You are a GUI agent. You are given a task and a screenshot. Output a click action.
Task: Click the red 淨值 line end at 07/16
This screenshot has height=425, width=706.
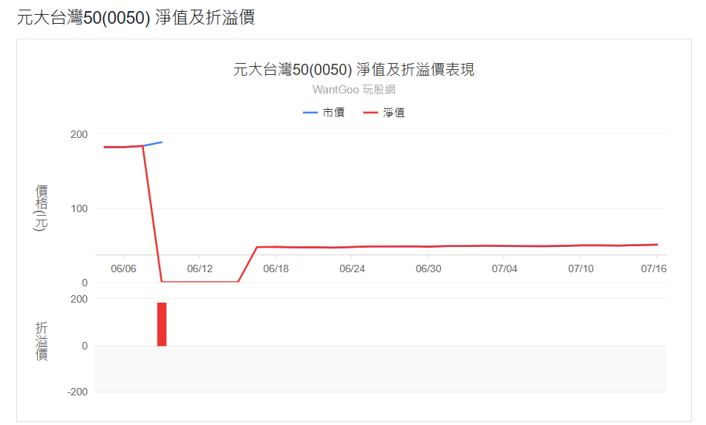656,245
